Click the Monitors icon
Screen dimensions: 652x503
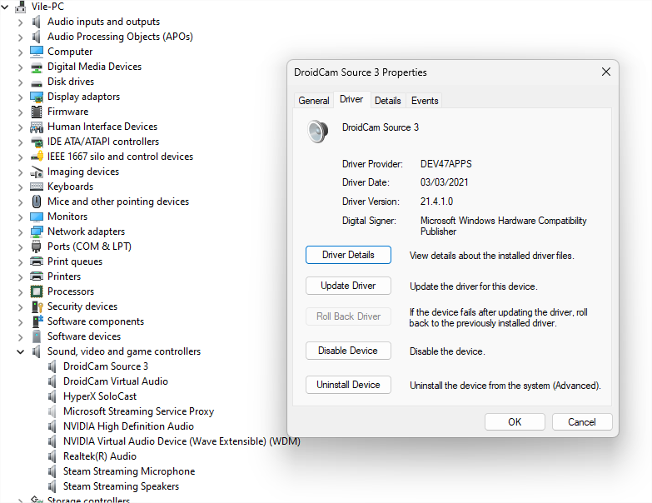[37, 217]
